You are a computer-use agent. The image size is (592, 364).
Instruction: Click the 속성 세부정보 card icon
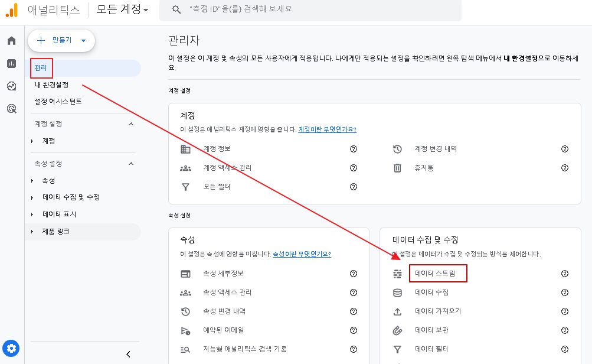click(x=185, y=274)
